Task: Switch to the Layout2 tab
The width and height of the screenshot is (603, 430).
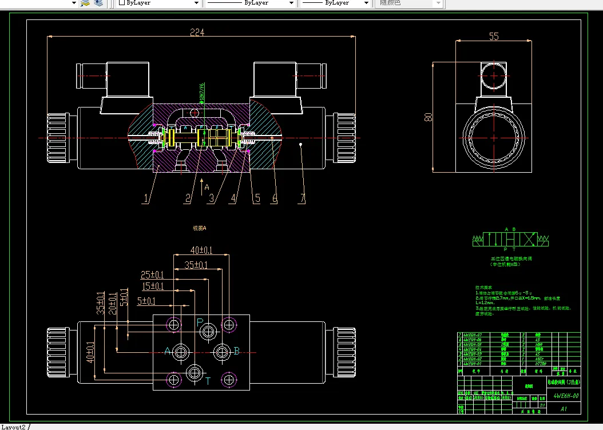Action: click(14, 427)
